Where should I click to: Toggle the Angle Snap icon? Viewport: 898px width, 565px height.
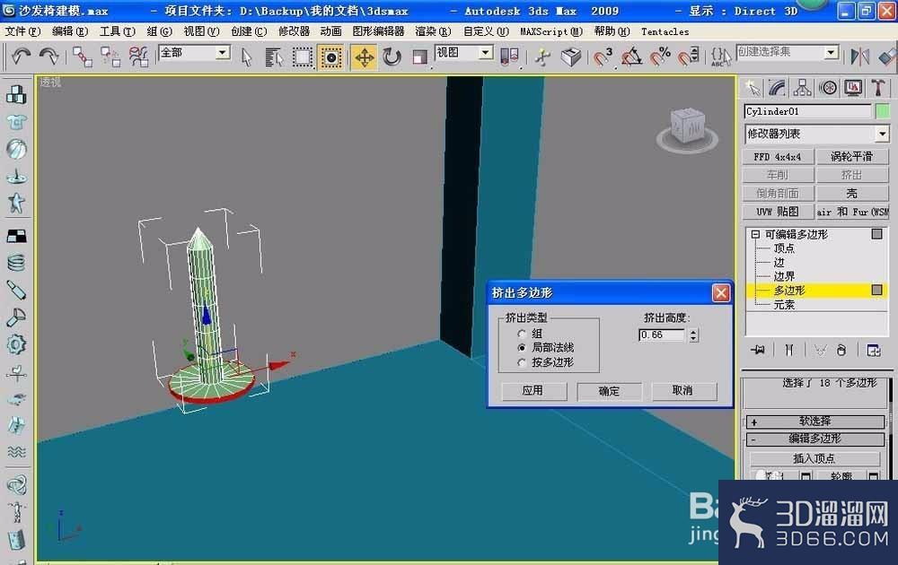click(631, 56)
